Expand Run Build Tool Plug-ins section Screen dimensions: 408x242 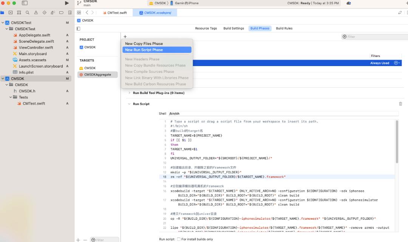pos(129,93)
